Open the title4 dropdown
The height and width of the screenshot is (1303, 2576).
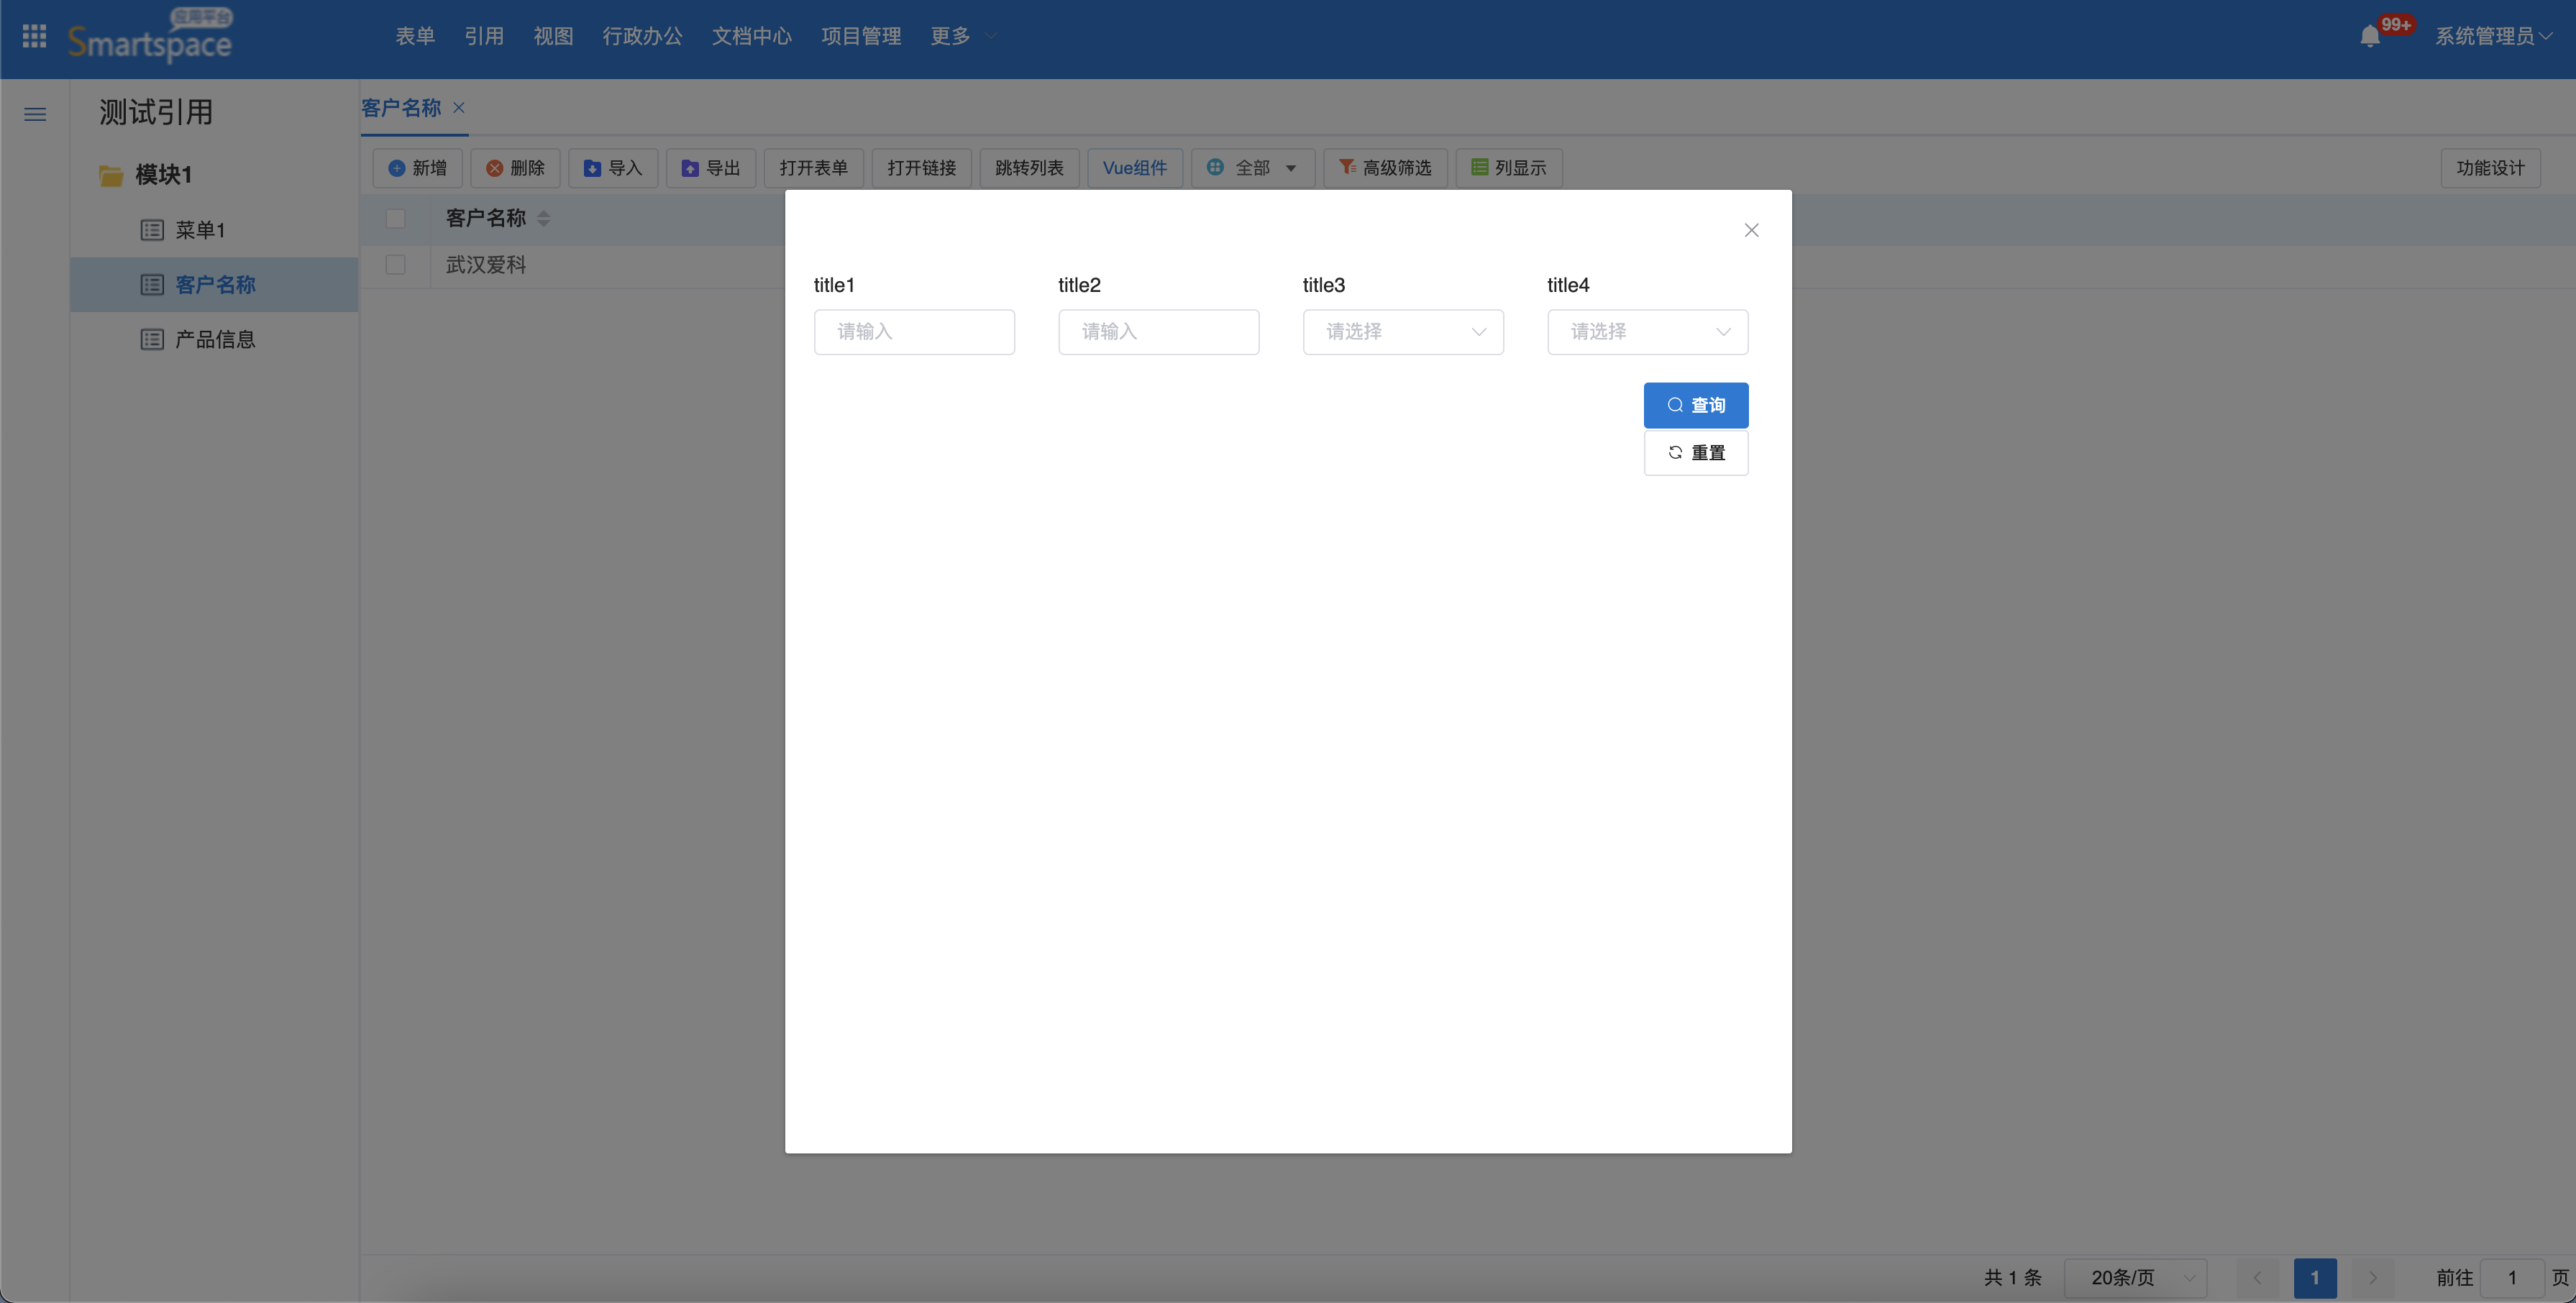(x=1647, y=332)
